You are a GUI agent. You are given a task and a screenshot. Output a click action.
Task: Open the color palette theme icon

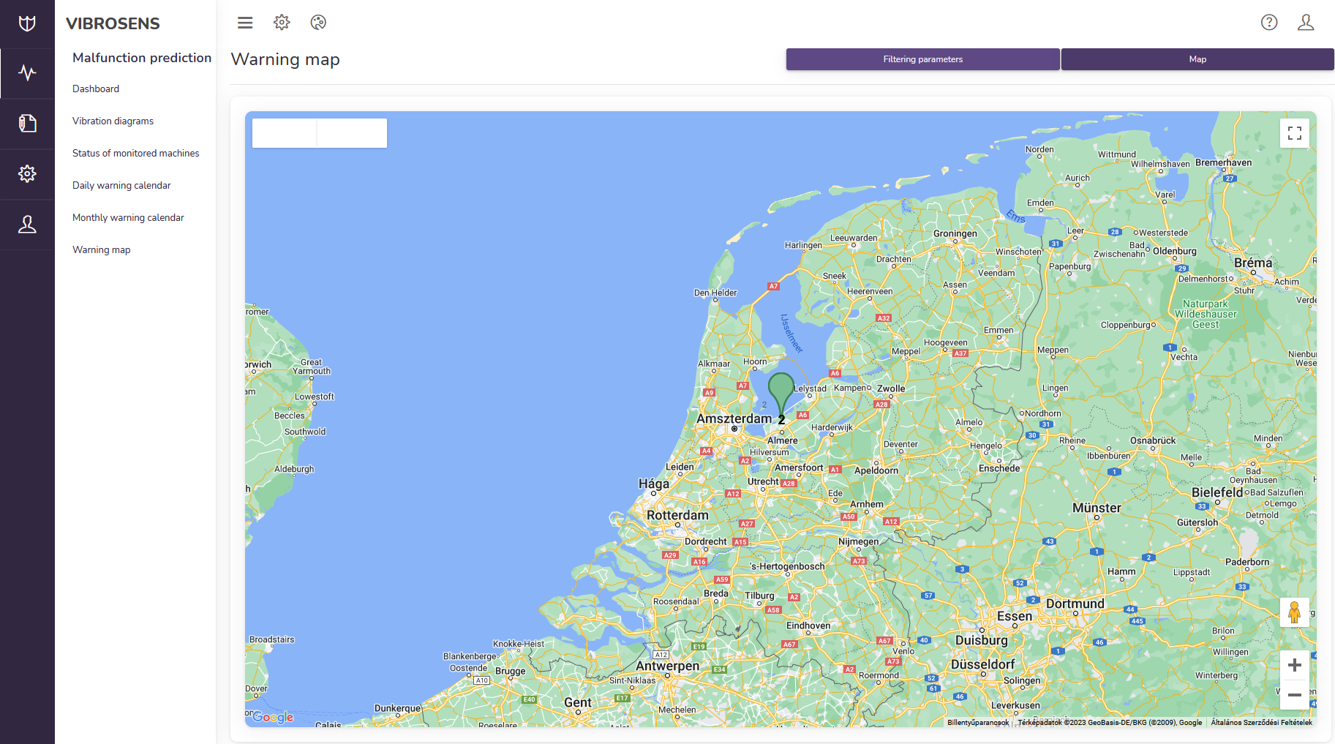[x=318, y=23]
